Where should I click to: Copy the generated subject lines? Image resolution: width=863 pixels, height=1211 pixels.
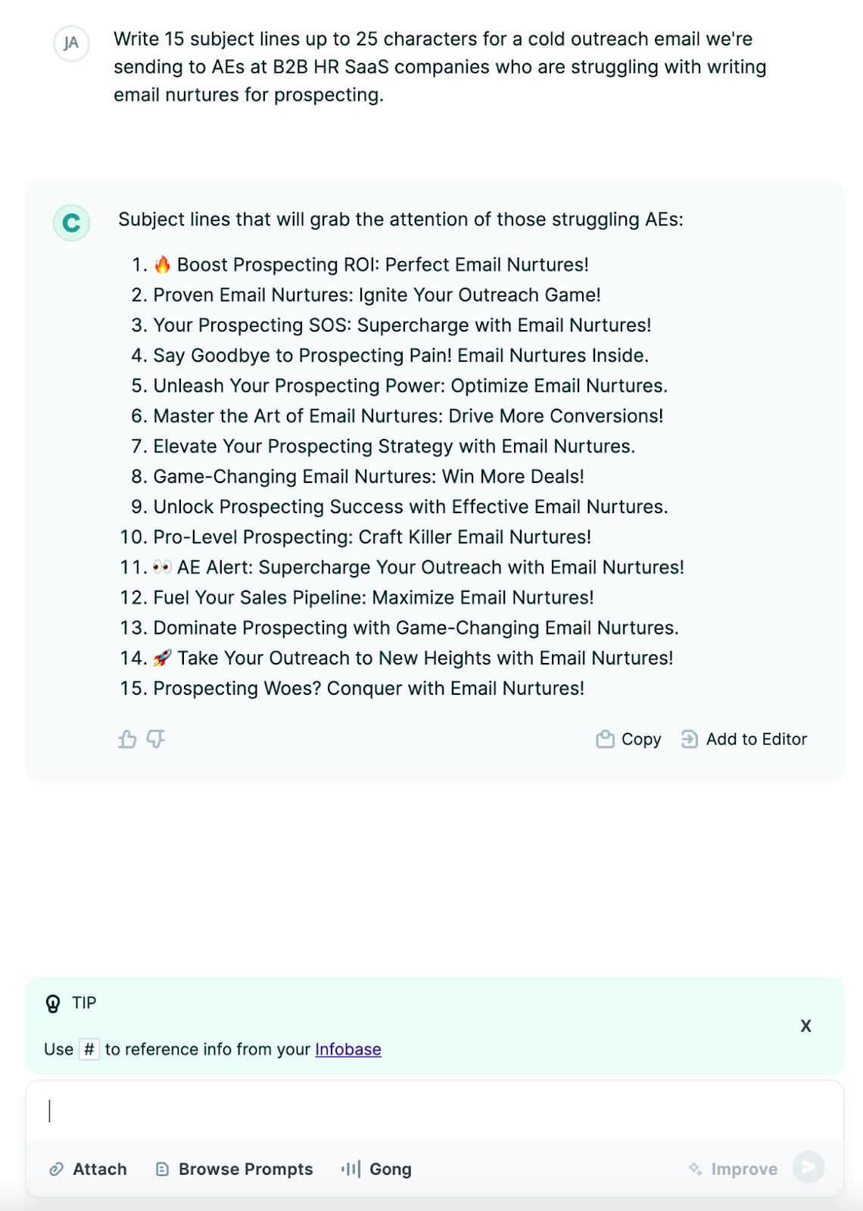pyautogui.click(x=640, y=739)
